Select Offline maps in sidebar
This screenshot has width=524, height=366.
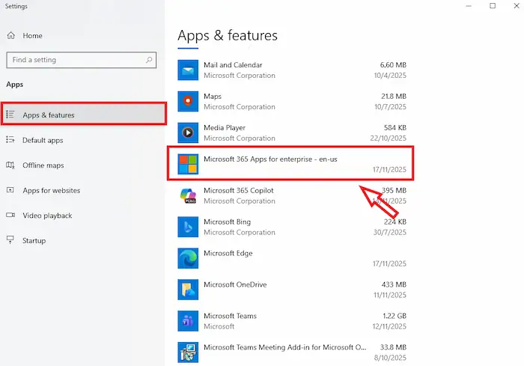tap(43, 165)
